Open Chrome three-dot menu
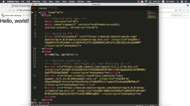This screenshot has height=106, width=190. pos(188,10)
